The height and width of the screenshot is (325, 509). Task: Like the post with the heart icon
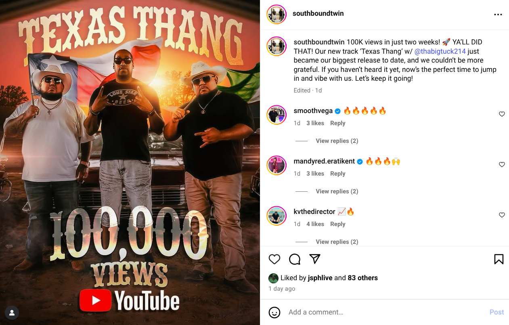pos(274,259)
